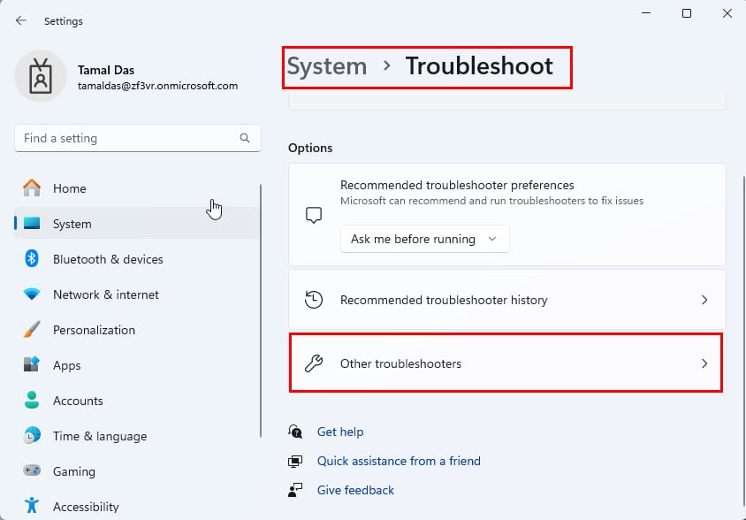This screenshot has height=520, width=746.
Task: Click the Quick assistance monitor icon
Action: pyautogui.click(x=295, y=461)
